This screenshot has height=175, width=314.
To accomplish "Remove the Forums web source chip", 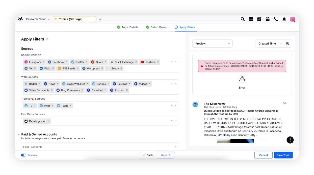I will point(108,84).
